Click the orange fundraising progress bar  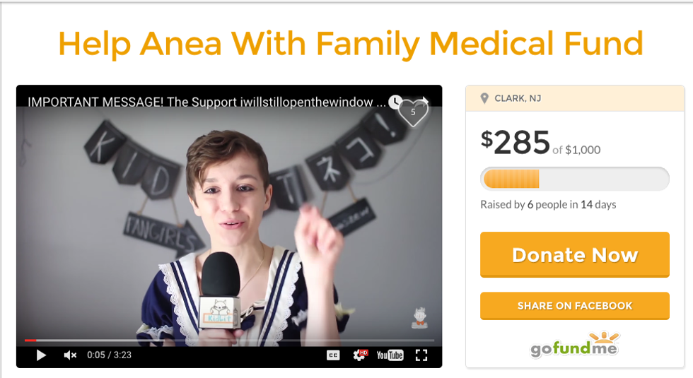pos(574,179)
